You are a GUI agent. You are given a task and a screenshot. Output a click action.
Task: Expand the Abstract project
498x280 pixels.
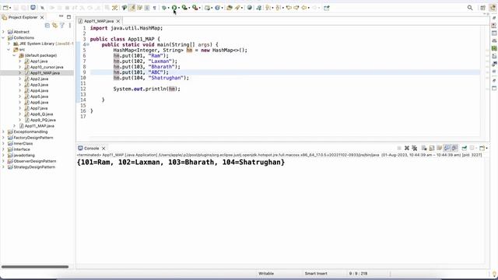click(3, 32)
